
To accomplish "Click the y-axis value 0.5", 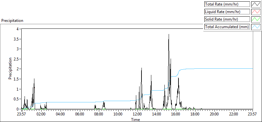I will click(x=16, y=99).
